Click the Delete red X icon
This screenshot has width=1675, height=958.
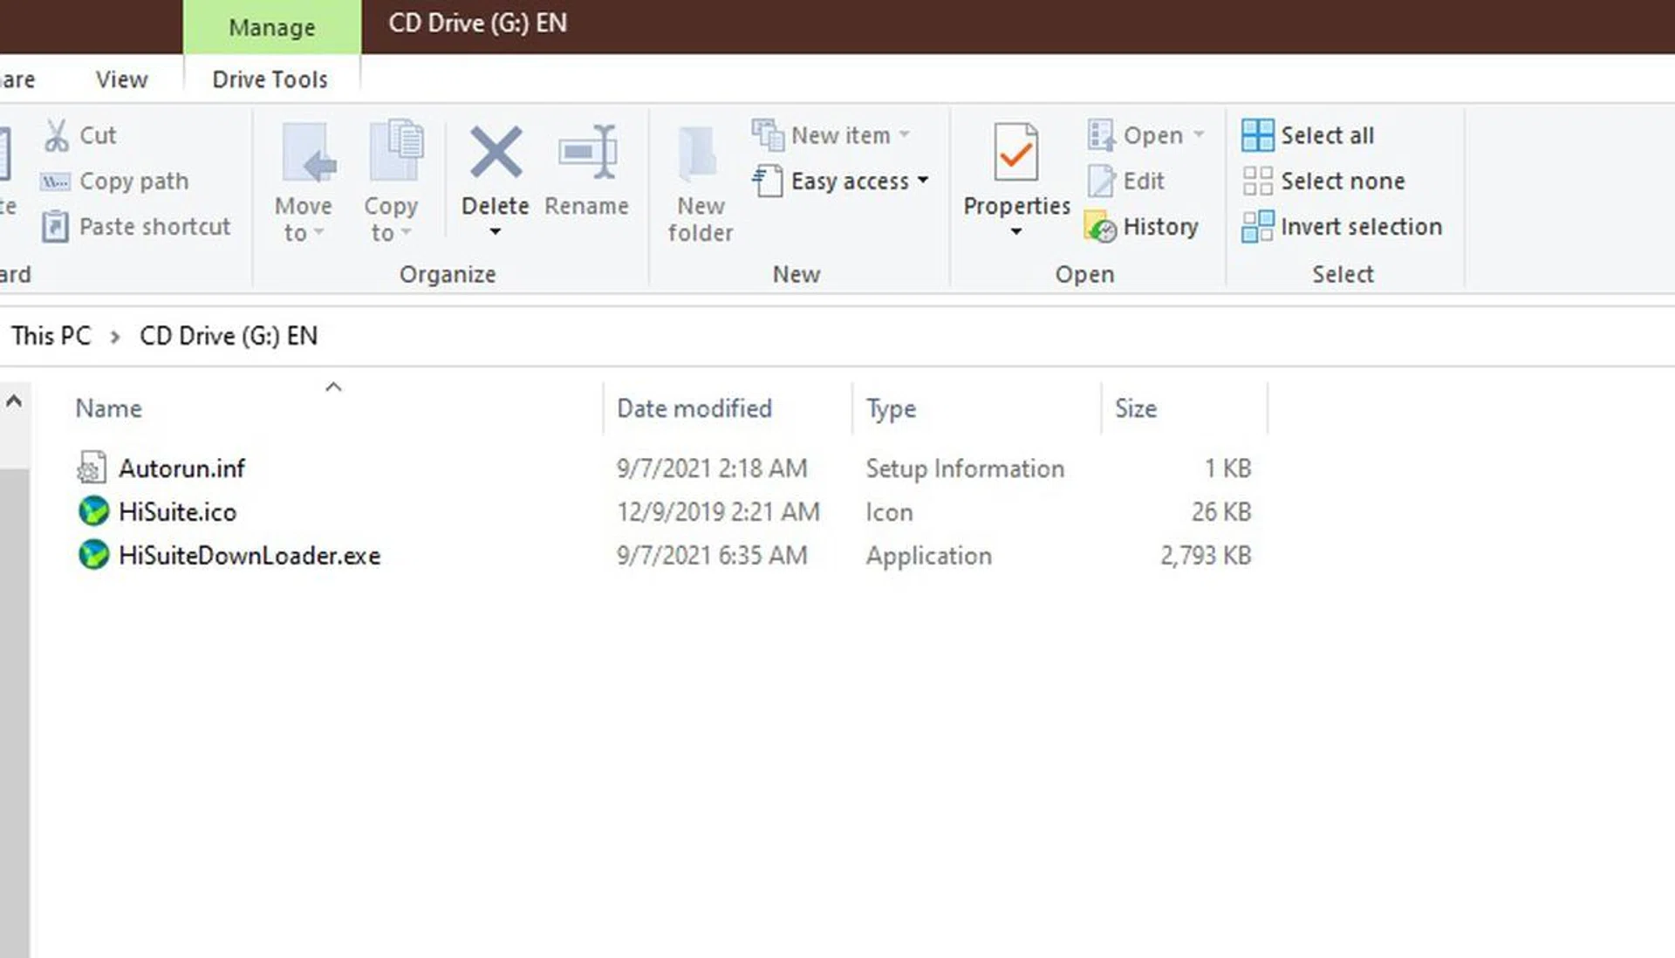point(496,153)
